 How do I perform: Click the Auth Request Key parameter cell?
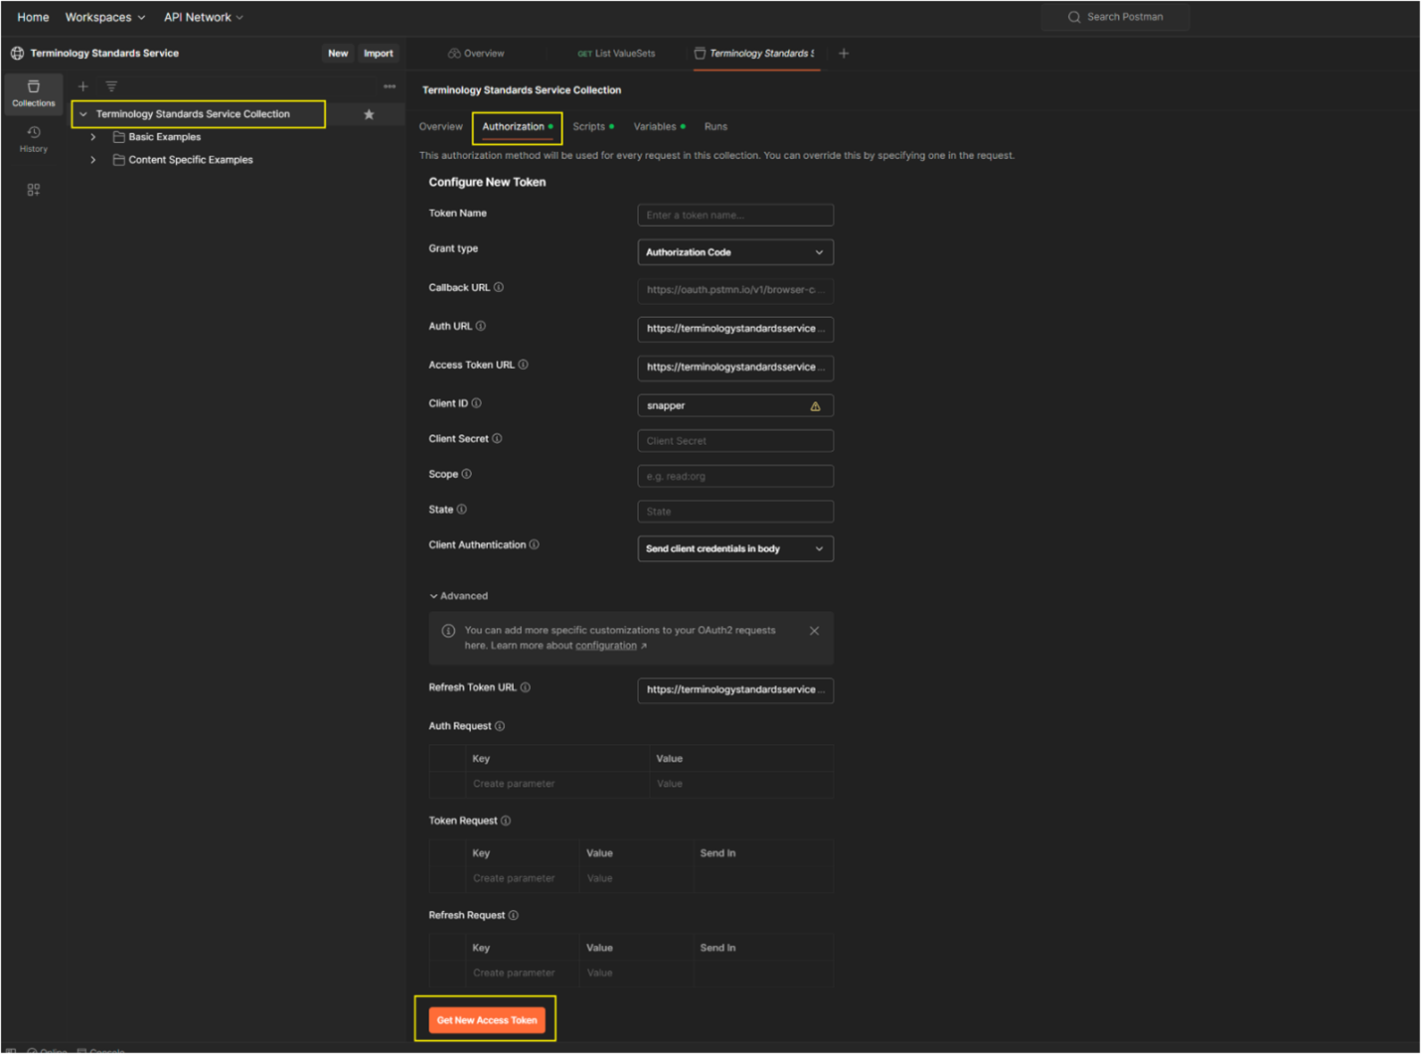click(x=557, y=784)
